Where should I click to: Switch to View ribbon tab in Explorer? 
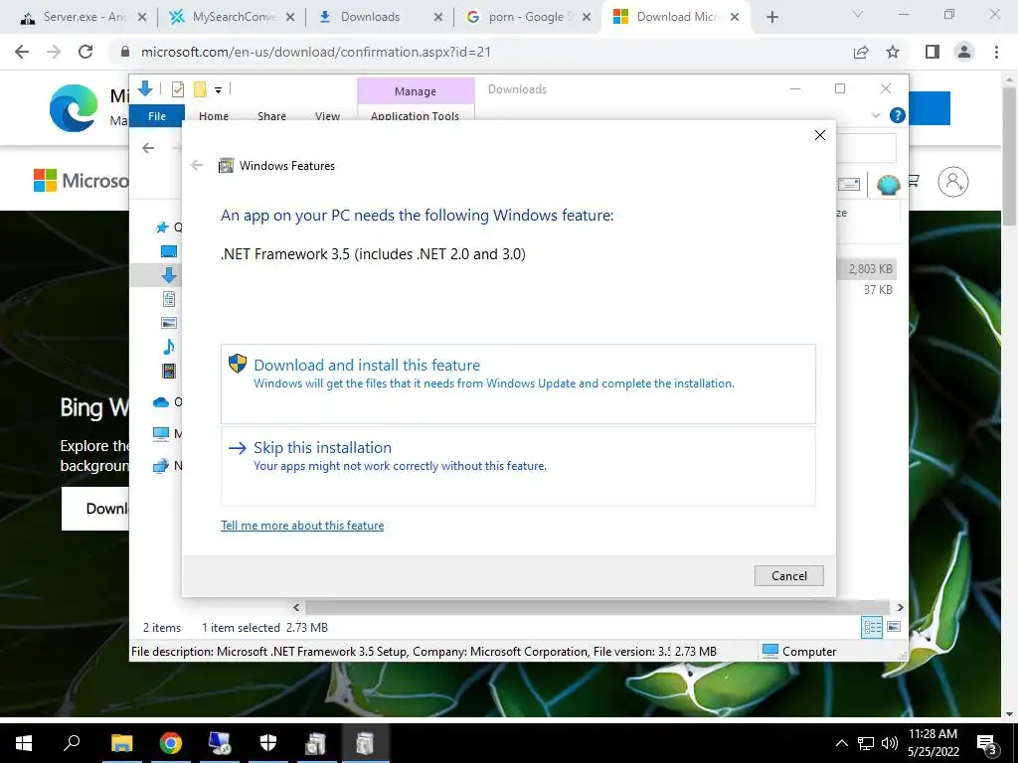coord(327,116)
